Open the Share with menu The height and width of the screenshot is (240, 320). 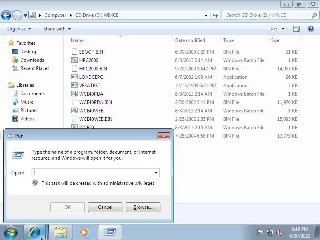click(57, 29)
